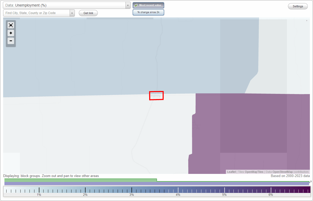Image resolution: width=313 pixels, height=201 pixels.
Task: Select the red-highlighted Browning area on map
Action: (x=156, y=96)
